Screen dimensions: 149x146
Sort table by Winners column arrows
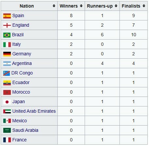81,6
